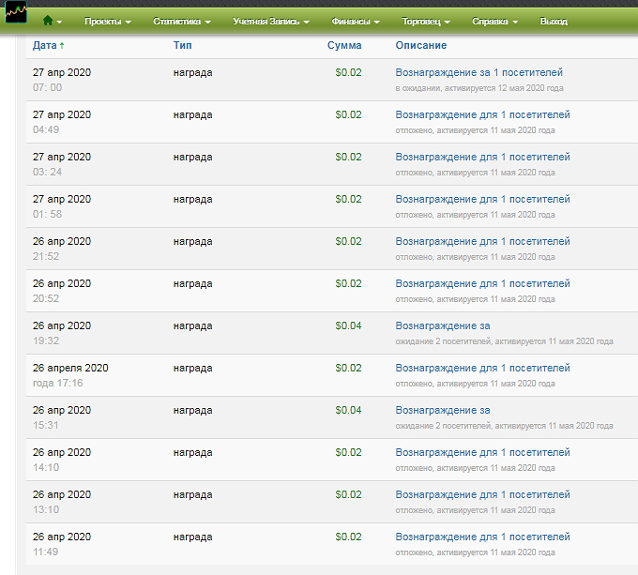Click the Выход menu item
Image resolution: width=638 pixels, height=575 pixels.
[554, 22]
